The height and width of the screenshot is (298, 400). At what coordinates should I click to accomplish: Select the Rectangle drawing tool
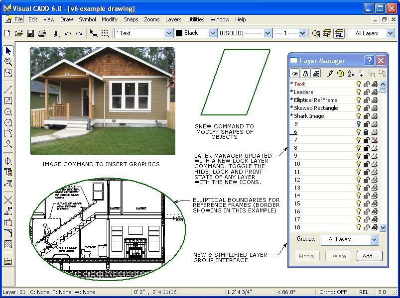[8, 100]
